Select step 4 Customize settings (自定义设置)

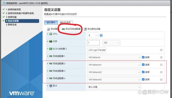(x=22, y=21)
